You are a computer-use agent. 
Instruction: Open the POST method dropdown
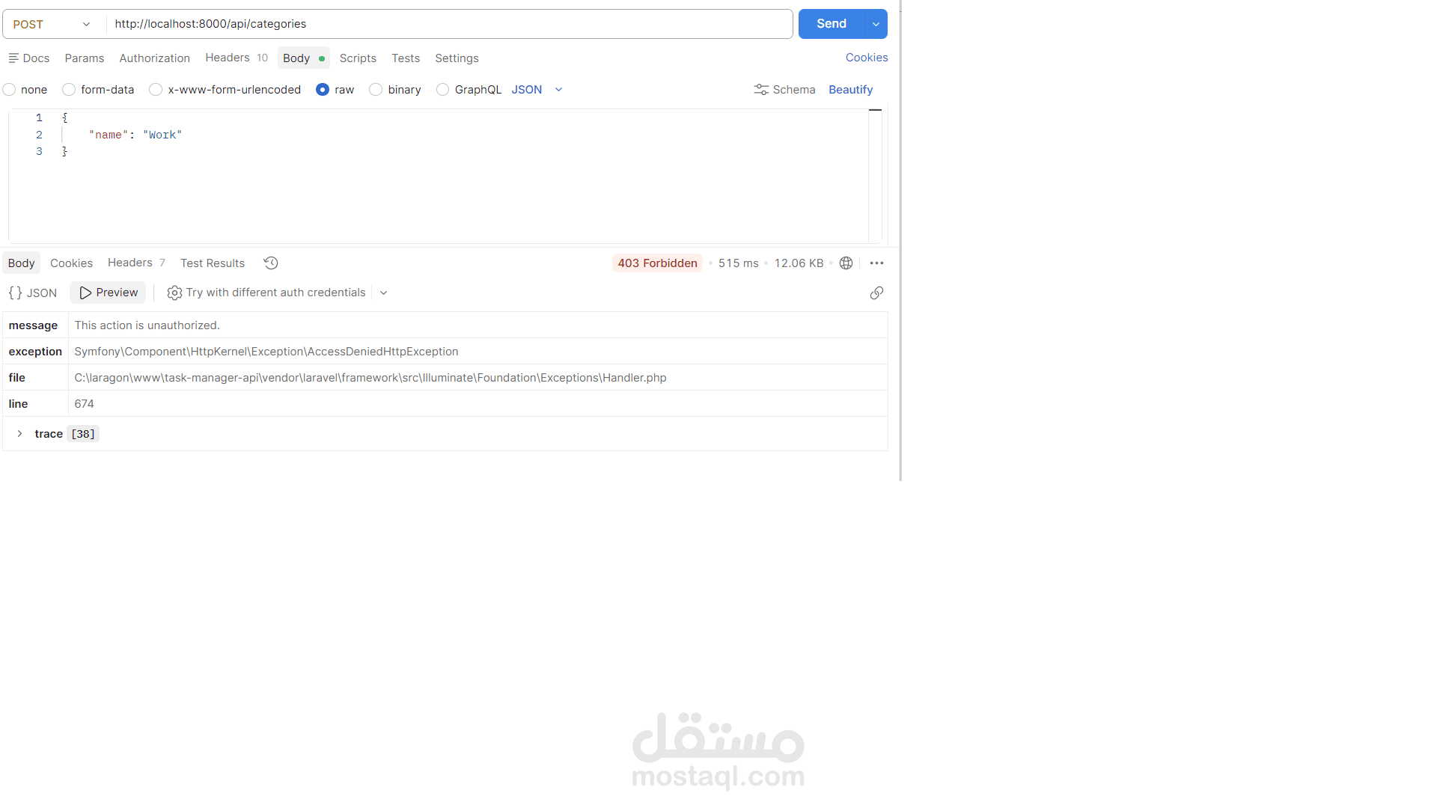(52, 24)
